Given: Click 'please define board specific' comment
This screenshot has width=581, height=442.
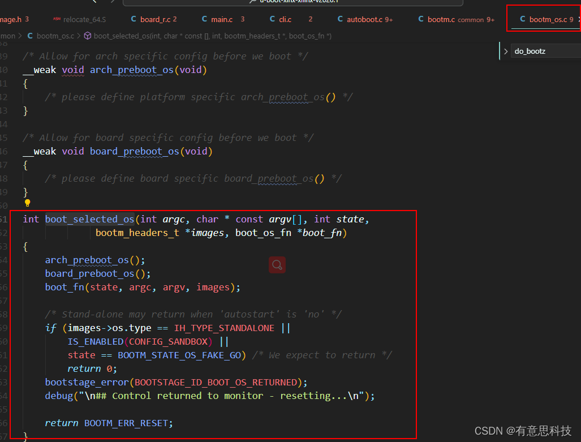Looking at the screenshot, I should tap(193, 179).
